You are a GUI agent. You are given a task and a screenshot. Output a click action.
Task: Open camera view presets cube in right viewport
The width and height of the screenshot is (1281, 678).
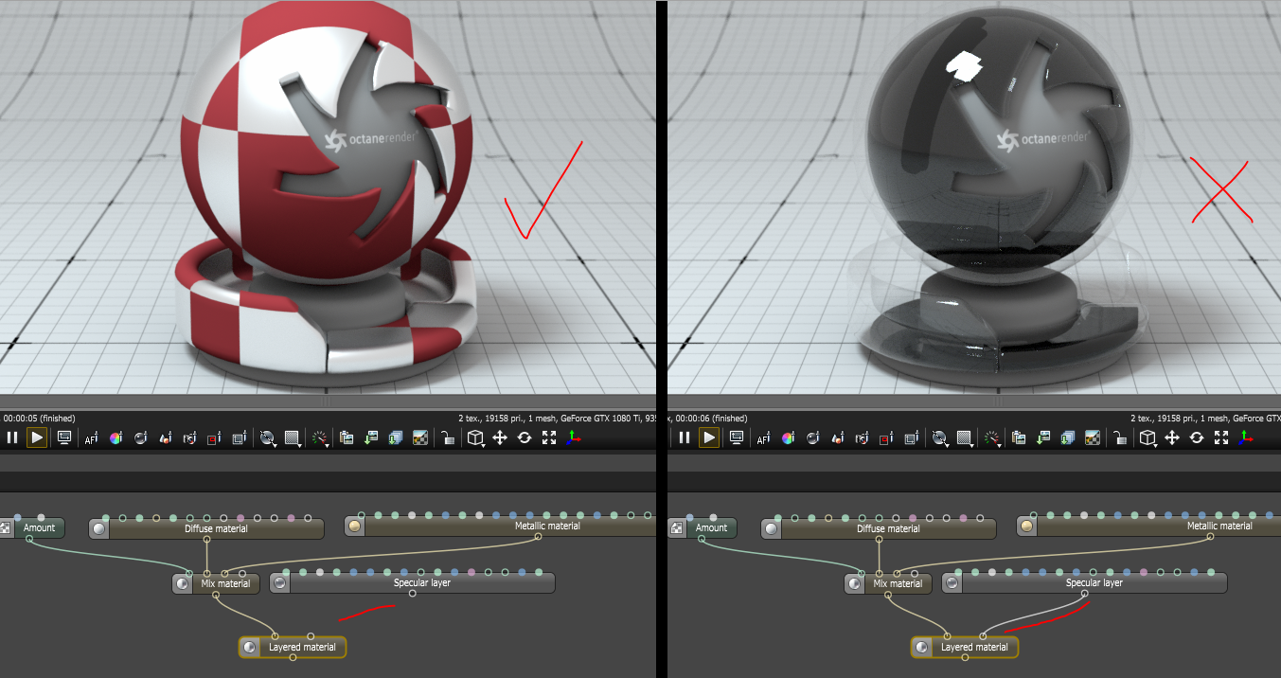coord(1148,437)
